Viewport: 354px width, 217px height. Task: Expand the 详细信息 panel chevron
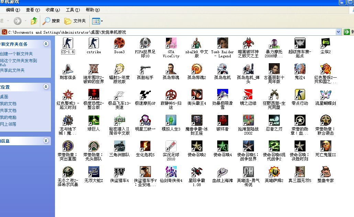[46, 141]
